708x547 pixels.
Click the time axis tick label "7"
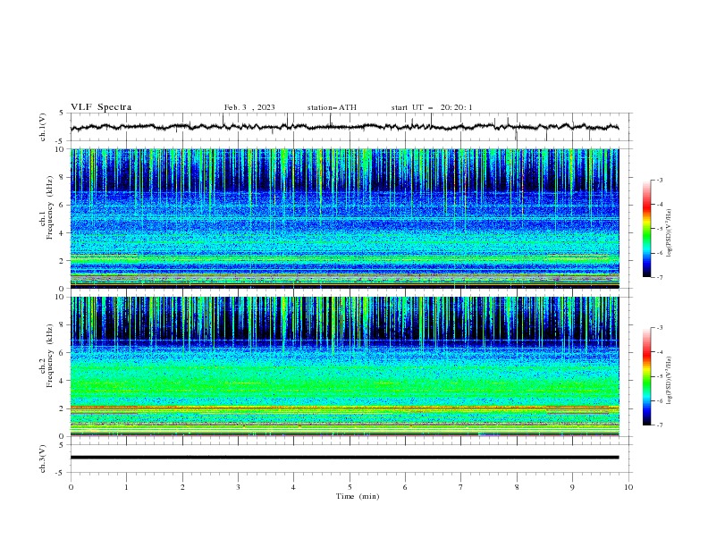[461, 487]
